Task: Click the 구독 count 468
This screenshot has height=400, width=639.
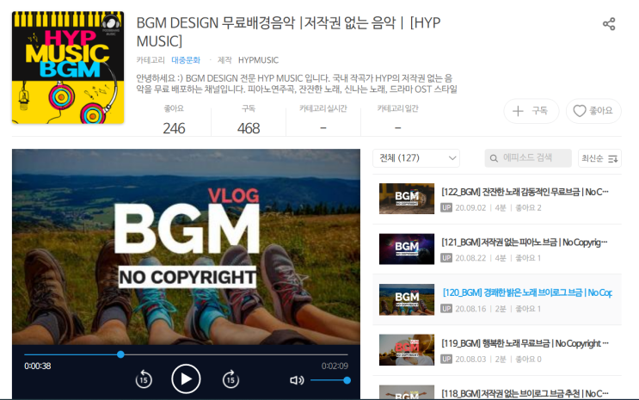Action: [x=249, y=128]
